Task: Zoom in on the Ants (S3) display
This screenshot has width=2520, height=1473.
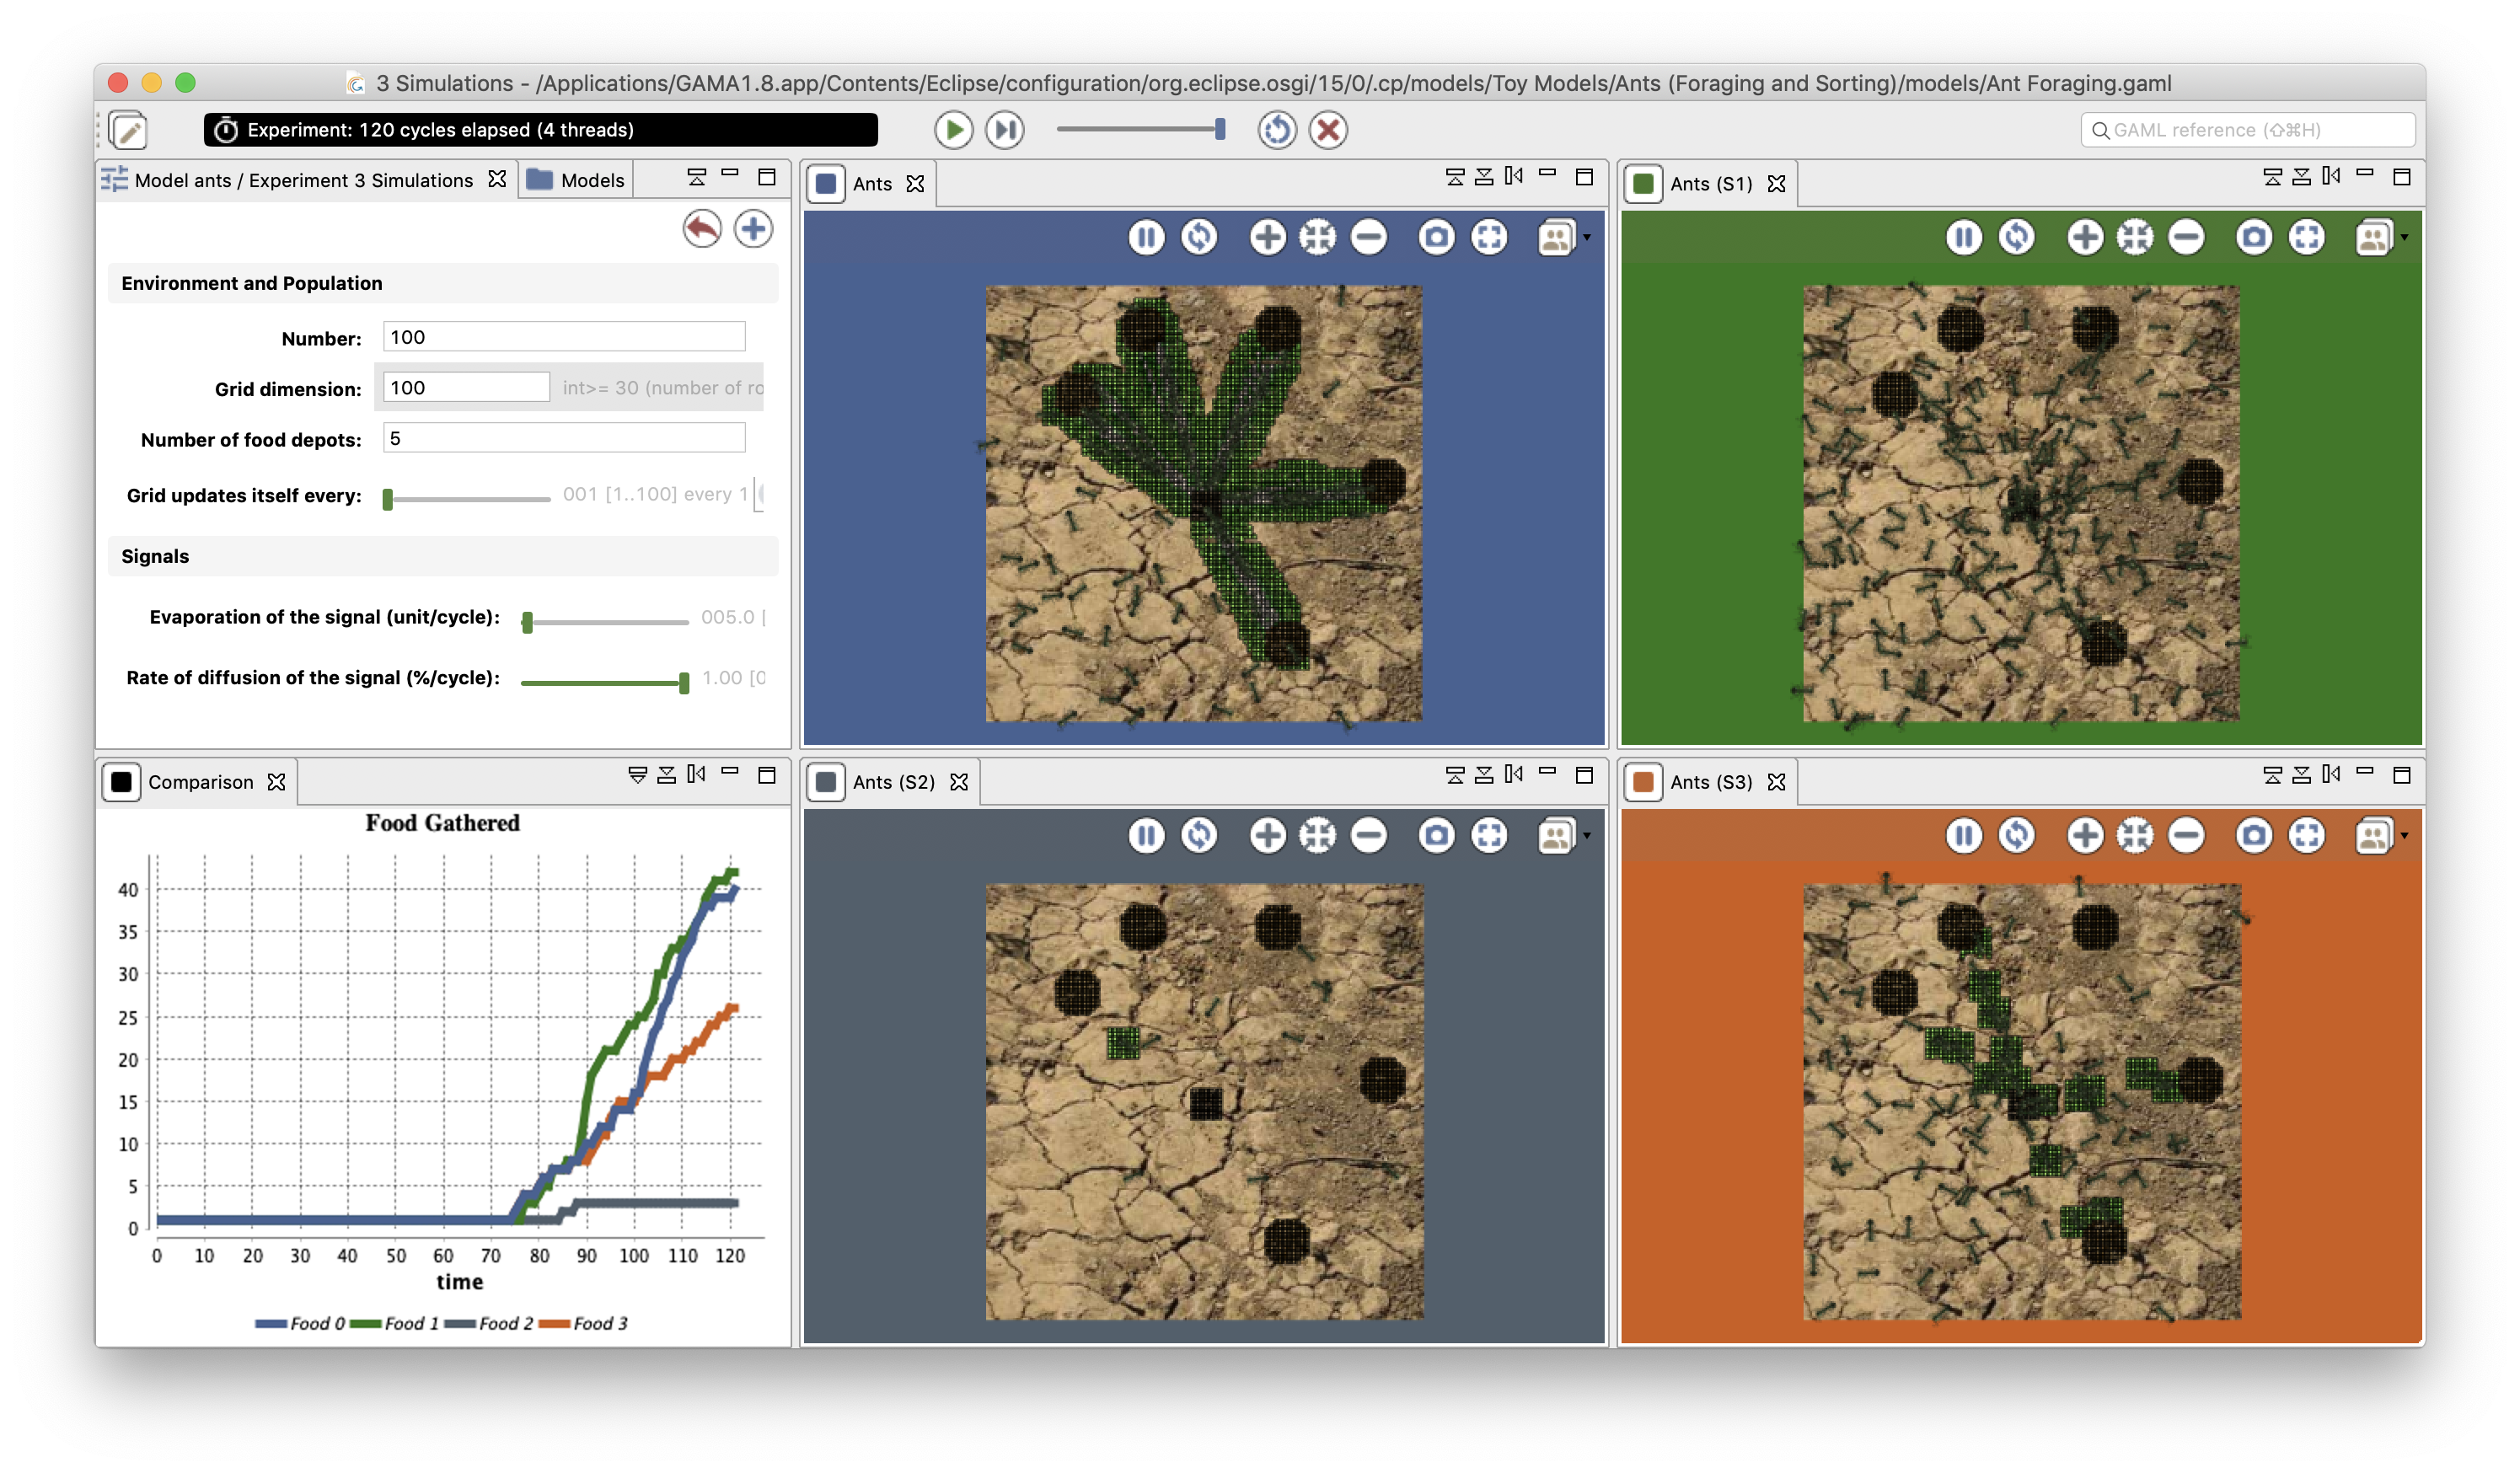Action: coord(2085,836)
